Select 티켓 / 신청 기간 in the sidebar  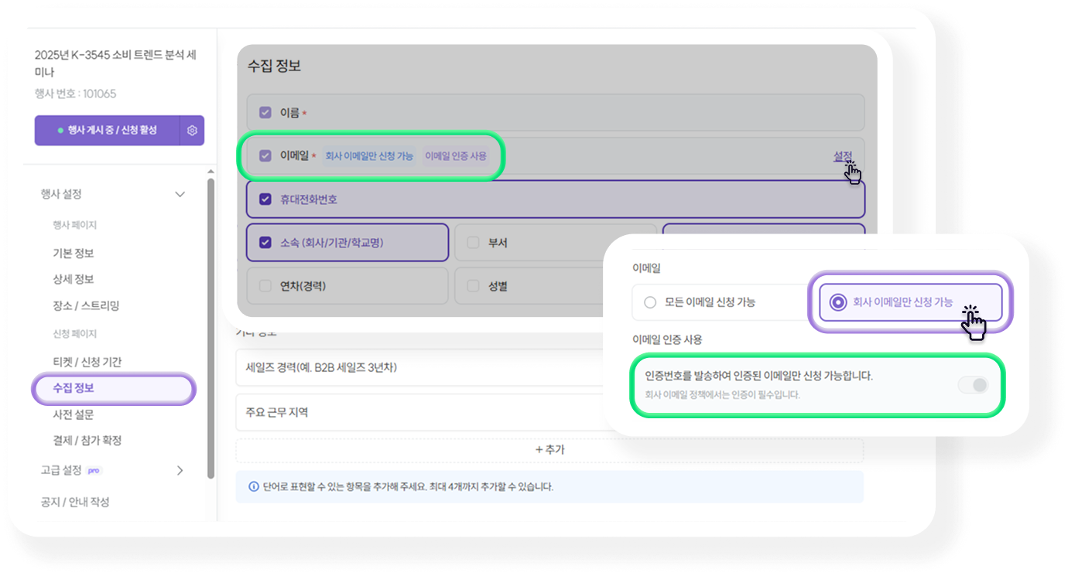[x=87, y=362]
